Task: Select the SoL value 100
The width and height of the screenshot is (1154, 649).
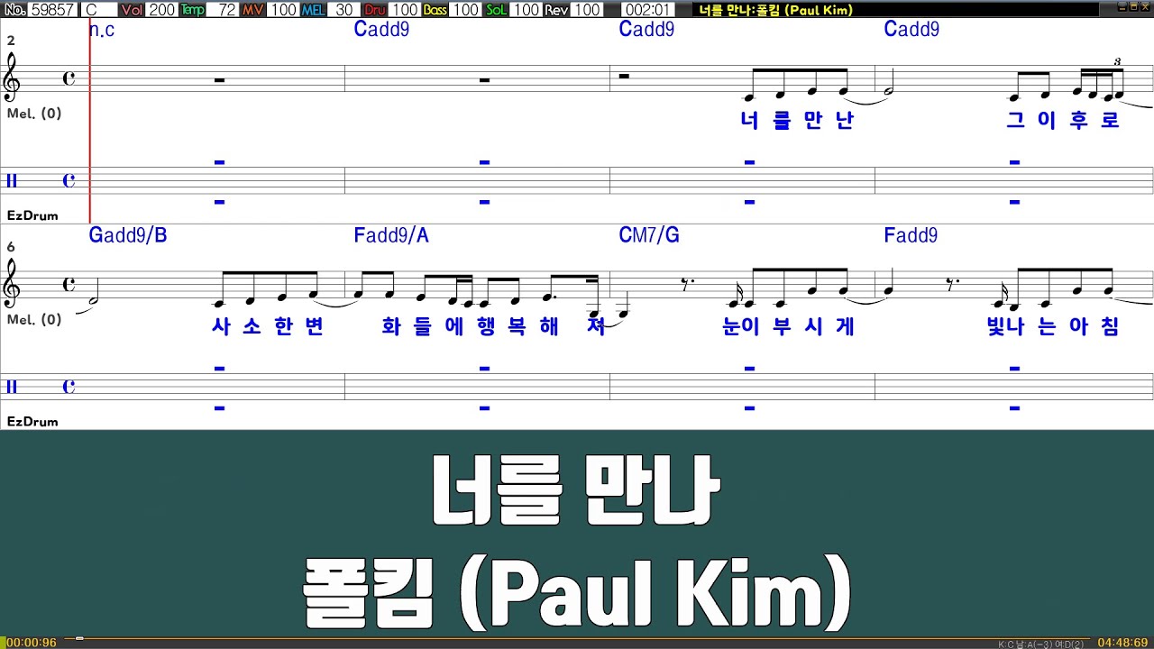Action: click(526, 10)
